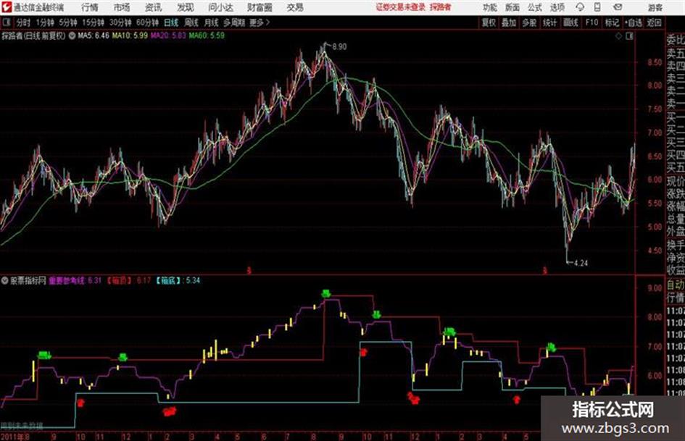685x441 pixels.
Task: Switch to 5分钟 period tab
Action: click(x=68, y=22)
